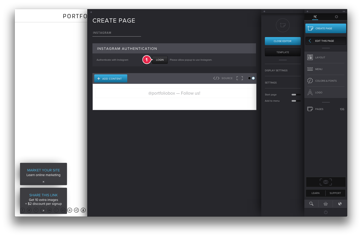Select the black editor background dot

click(249, 78)
